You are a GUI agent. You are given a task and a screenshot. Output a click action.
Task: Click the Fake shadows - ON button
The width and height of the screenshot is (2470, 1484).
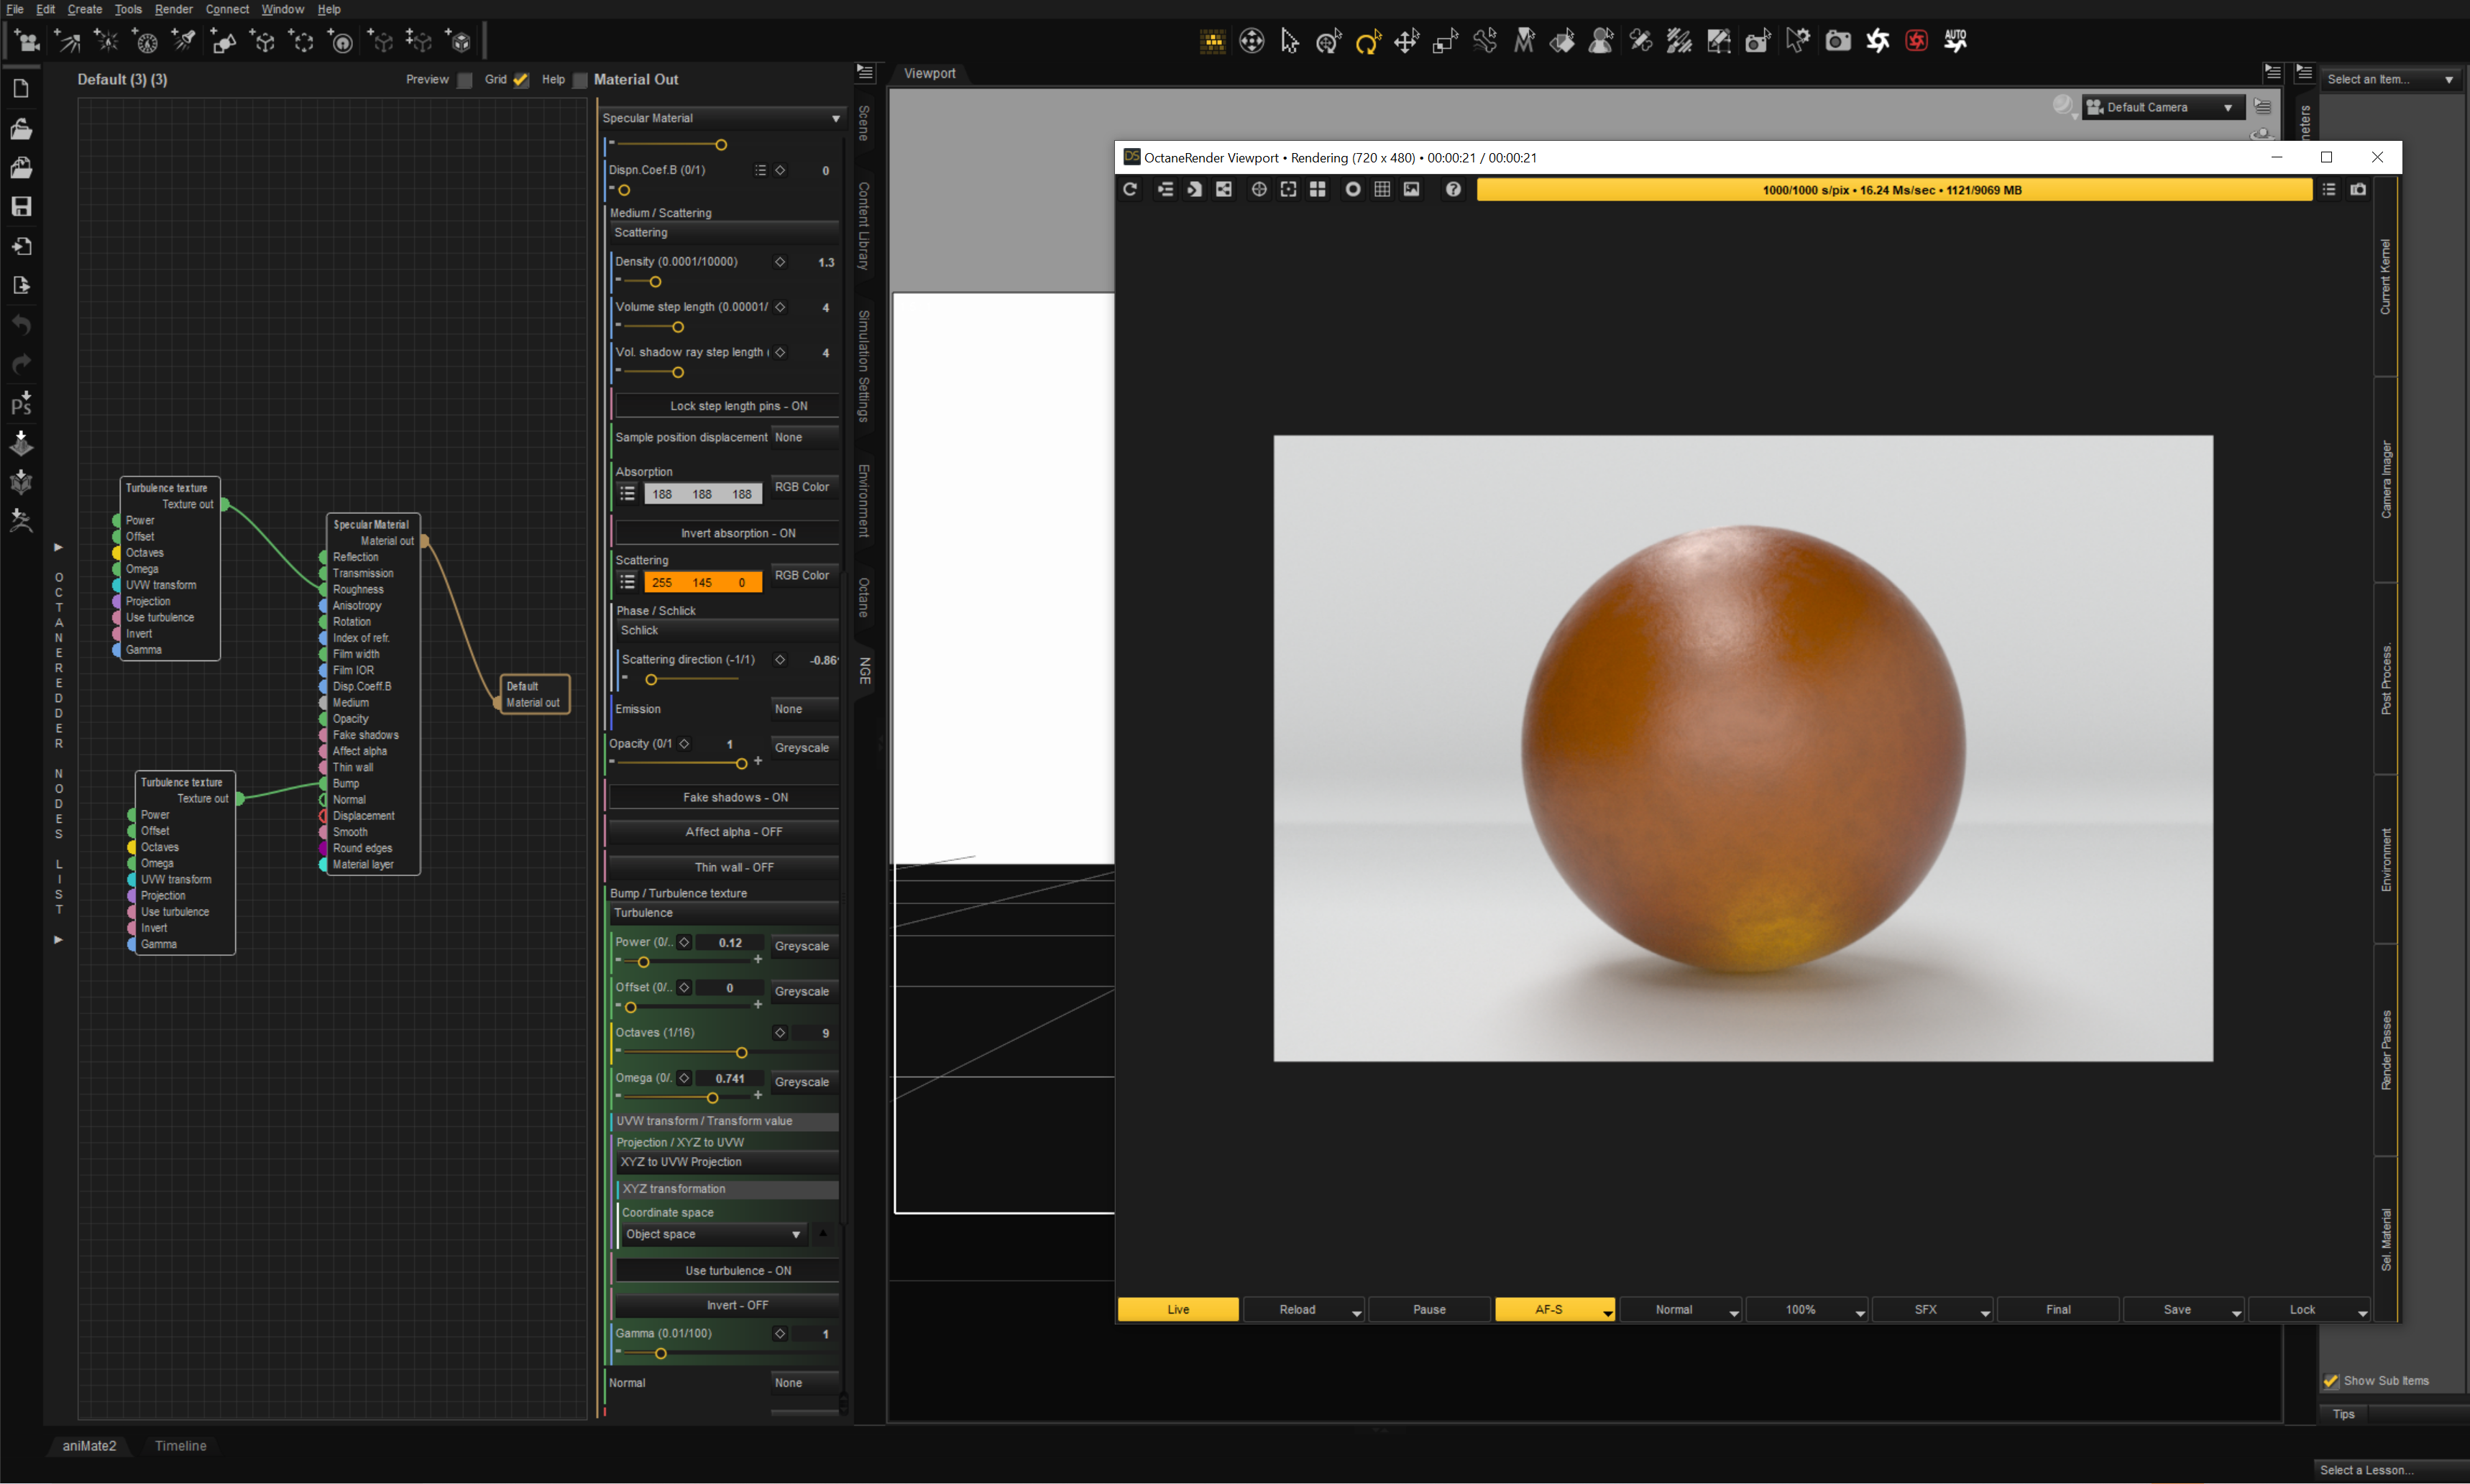pos(735,797)
